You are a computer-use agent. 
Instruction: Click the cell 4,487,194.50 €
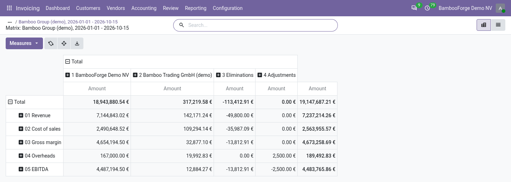pyautogui.click(x=97, y=169)
